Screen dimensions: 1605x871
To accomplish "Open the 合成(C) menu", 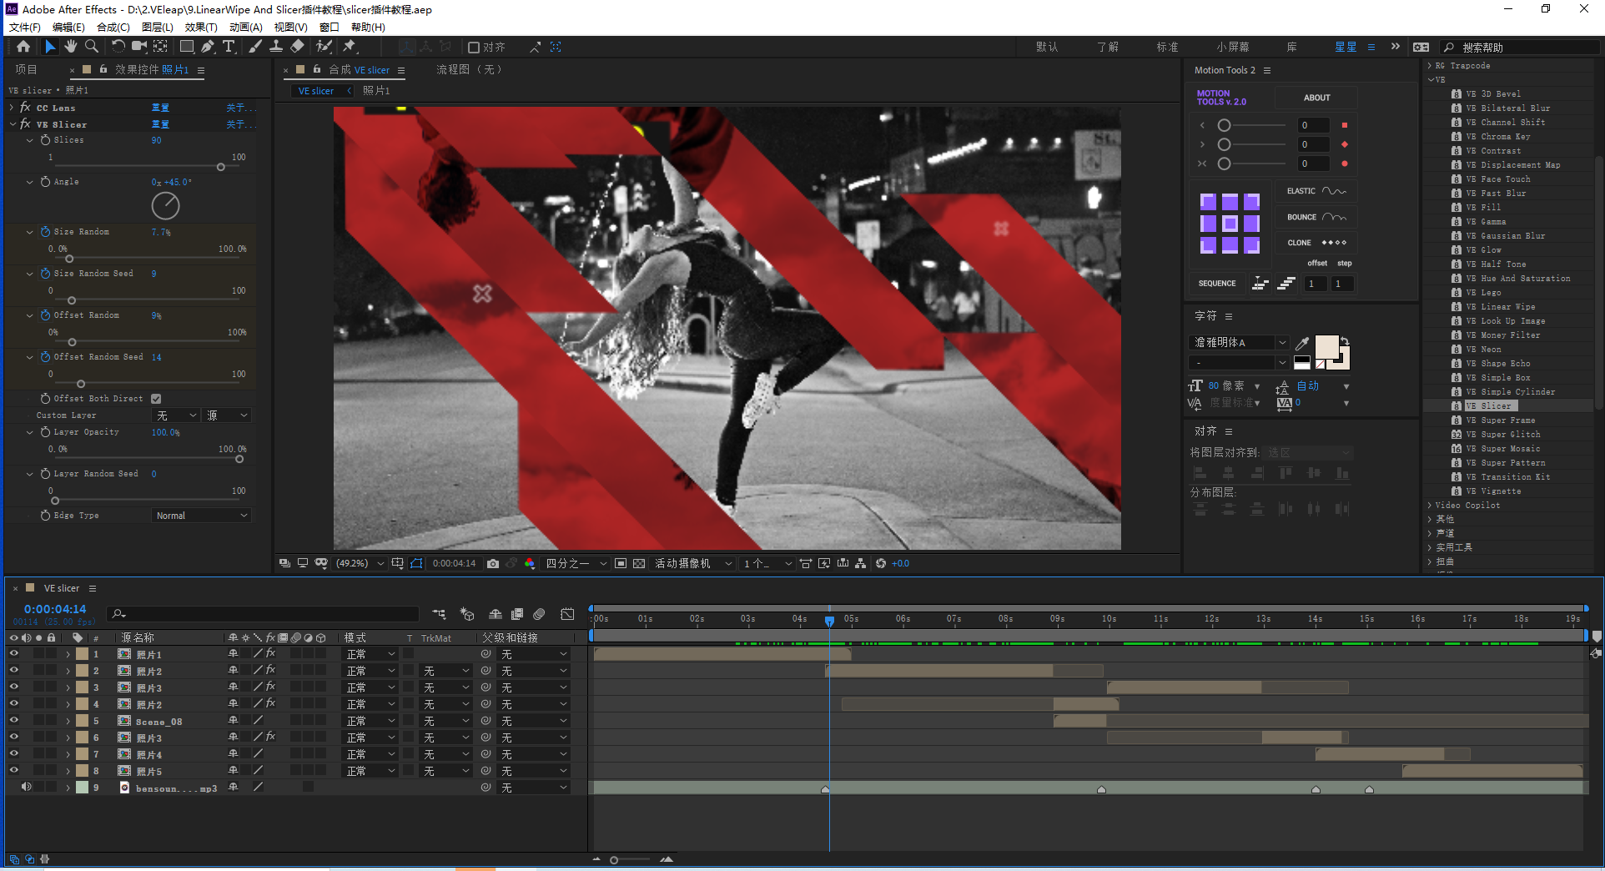I will click(113, 27).
